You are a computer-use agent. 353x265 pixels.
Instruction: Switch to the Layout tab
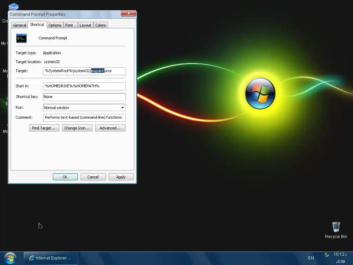(85, 25)
